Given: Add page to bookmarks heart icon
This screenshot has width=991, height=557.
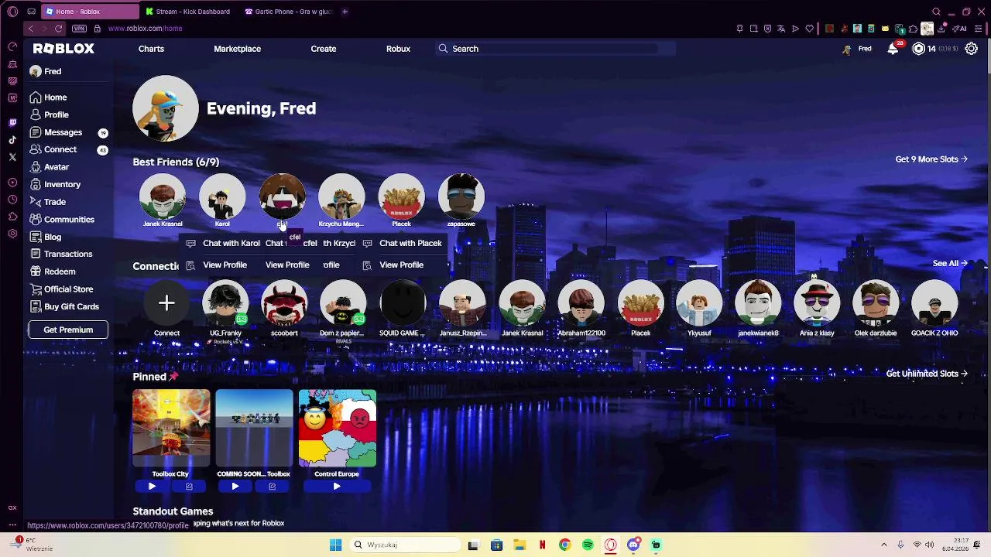Looking at the screenshot, I should (809, 29).
